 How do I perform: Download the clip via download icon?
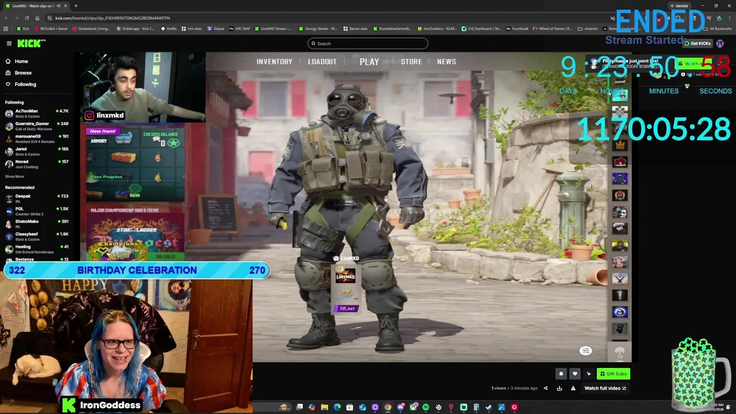tap(559, 388)
